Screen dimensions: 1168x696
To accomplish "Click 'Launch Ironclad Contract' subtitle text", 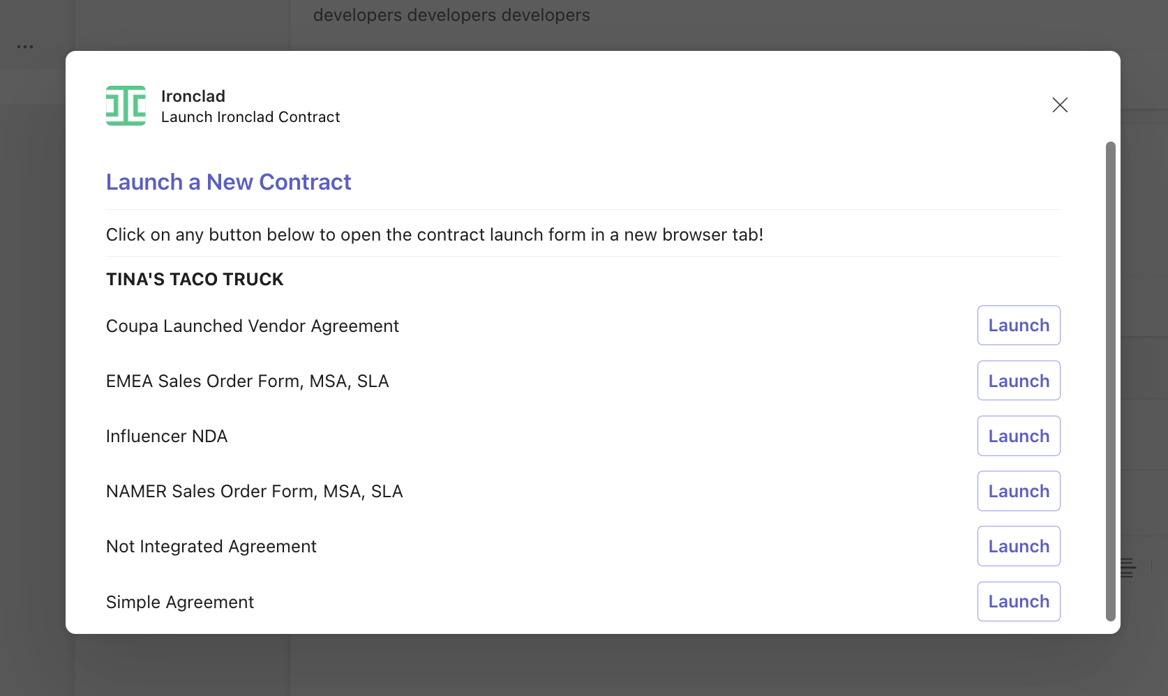I will point(250,117).
